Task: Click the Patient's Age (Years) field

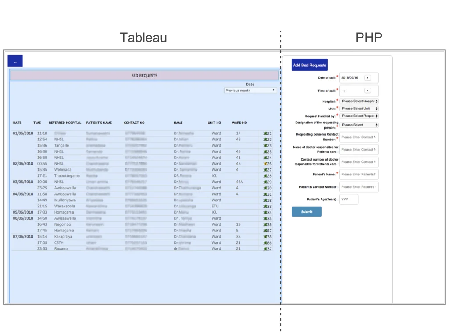Action: [349, 199]
